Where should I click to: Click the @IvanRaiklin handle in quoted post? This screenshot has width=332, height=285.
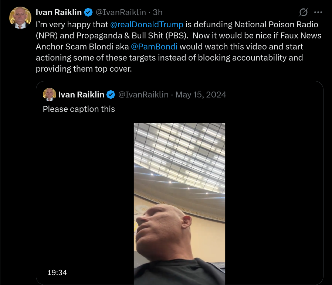tap(143, 95)
